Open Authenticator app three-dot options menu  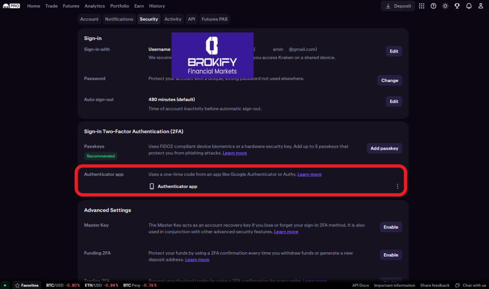[397, 186]
